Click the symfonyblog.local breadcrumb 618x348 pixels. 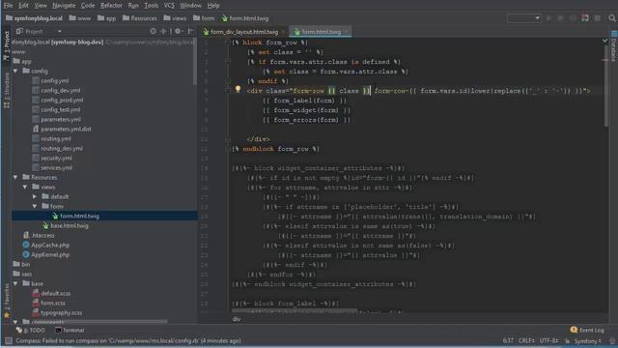(35, 18)
